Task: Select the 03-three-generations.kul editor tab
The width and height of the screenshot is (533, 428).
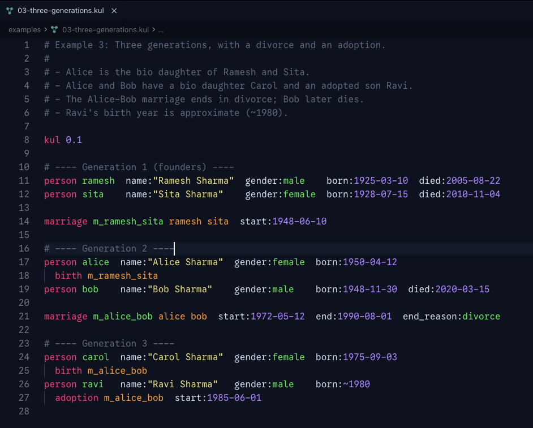Action: click(x=61, y=11)
